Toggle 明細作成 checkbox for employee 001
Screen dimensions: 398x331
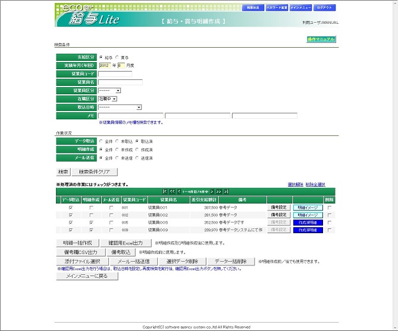92,208
